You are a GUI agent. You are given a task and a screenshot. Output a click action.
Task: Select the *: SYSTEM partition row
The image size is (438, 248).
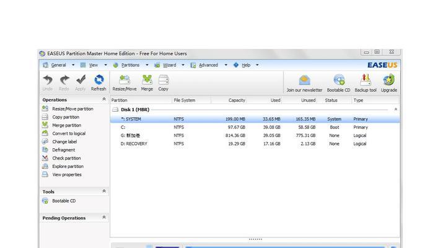tap(255, 119)
